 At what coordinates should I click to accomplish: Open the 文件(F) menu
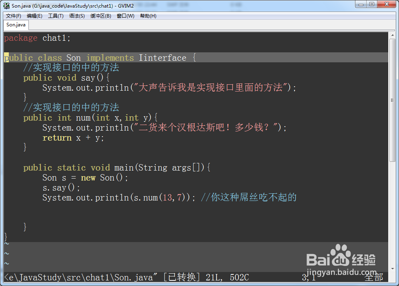pyautogui.click(x=14, y=16)
